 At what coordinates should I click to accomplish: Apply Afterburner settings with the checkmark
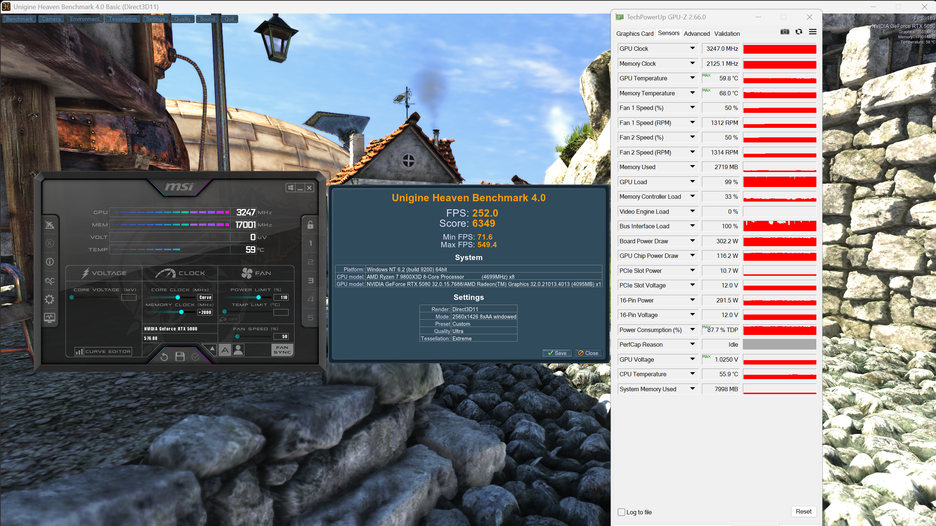(196, 357)
